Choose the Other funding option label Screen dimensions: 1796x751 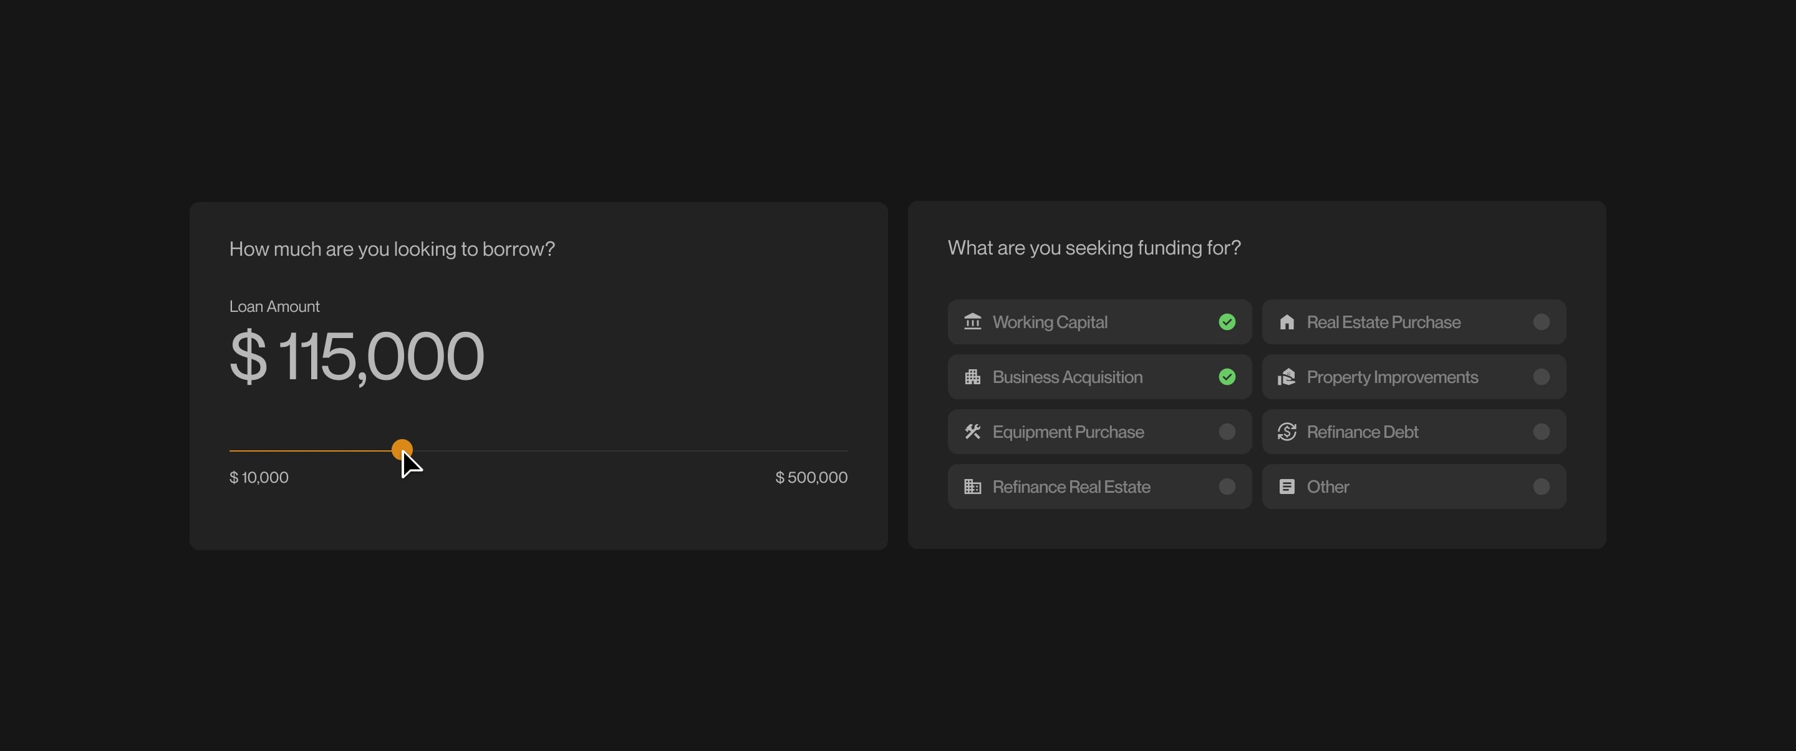1328,487
